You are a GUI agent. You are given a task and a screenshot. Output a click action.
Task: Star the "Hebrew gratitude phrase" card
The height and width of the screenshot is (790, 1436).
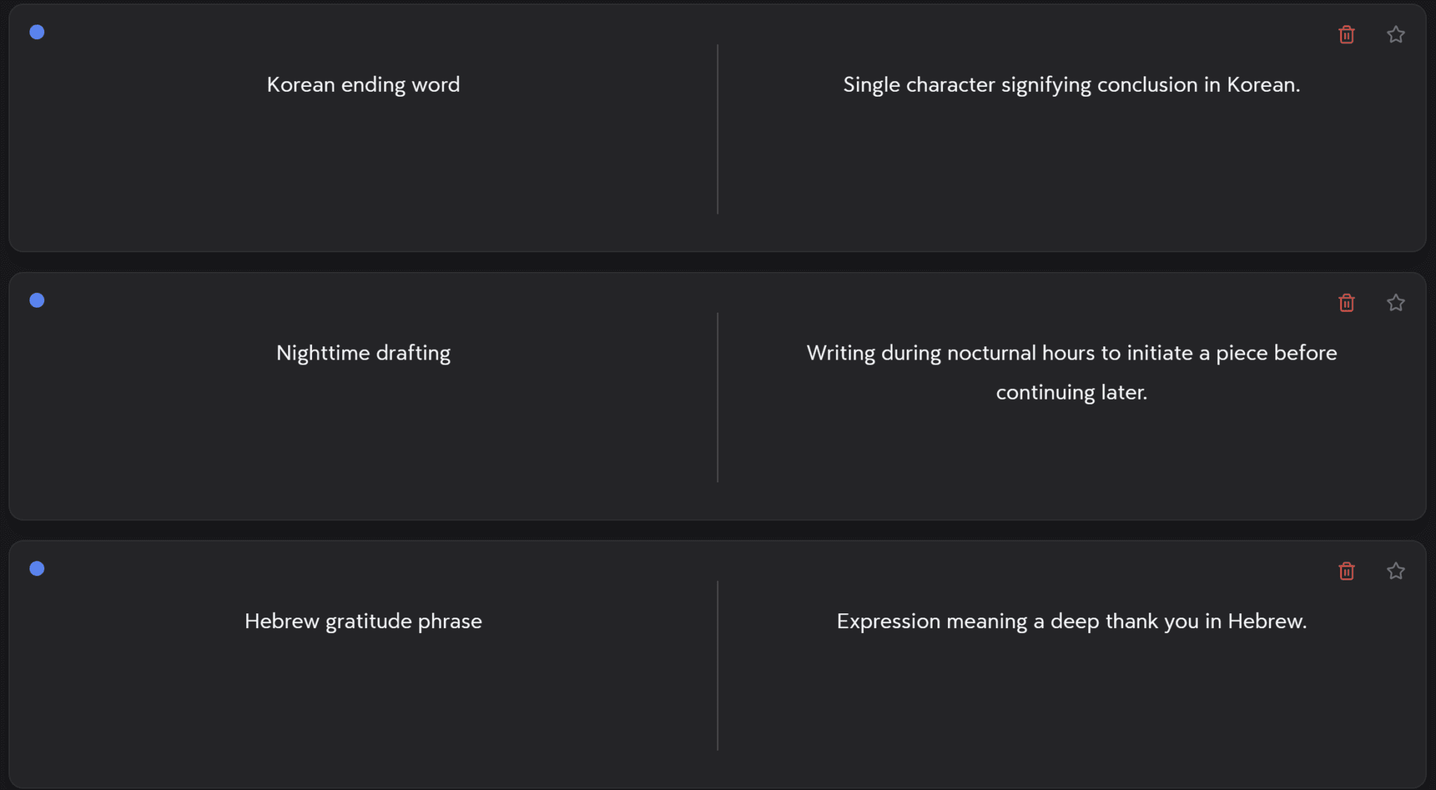coord(1396,571)
